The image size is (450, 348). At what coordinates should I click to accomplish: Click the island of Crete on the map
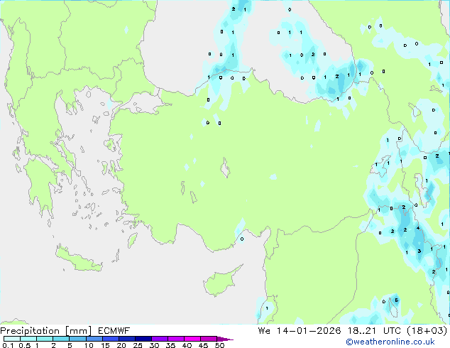click(x=78, y=260)
